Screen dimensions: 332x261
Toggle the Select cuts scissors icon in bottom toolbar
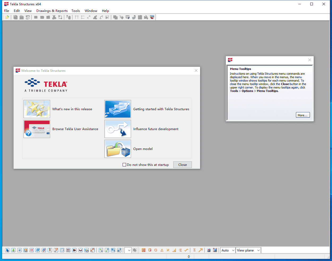pos(56,250)
